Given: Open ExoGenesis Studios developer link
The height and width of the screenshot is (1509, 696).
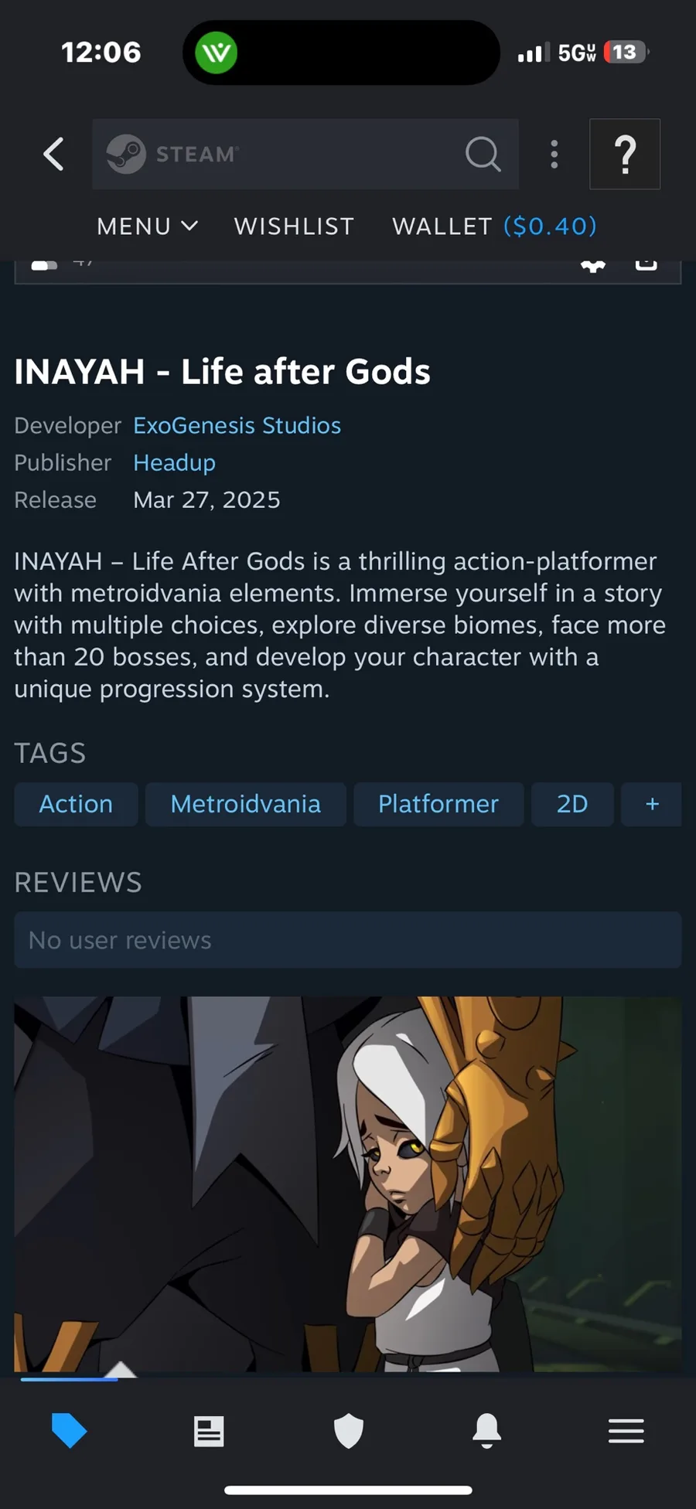Looking at the screenshot, I should pos(237,426).
